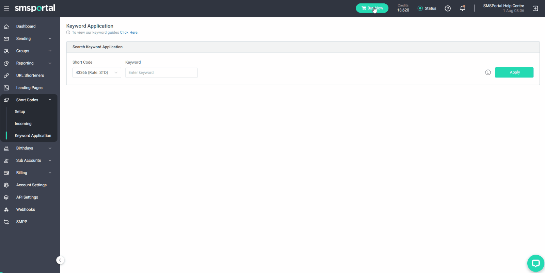
Task: Click the Account Settings gear icon
Action: (6, 185)
